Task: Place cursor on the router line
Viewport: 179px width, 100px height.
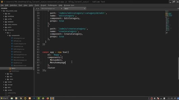Action: tap(51, 68)
